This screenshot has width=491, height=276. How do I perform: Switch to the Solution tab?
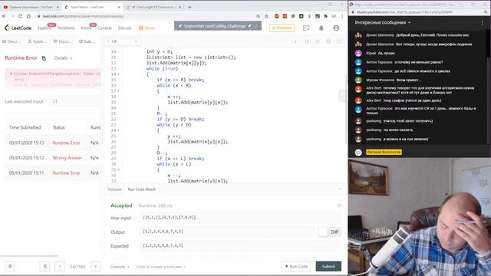[x=37, y=41]
